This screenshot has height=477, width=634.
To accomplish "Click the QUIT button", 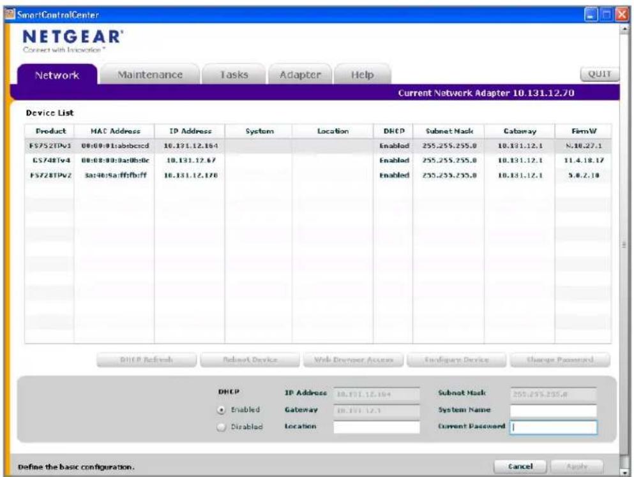I will pos(600,74).
